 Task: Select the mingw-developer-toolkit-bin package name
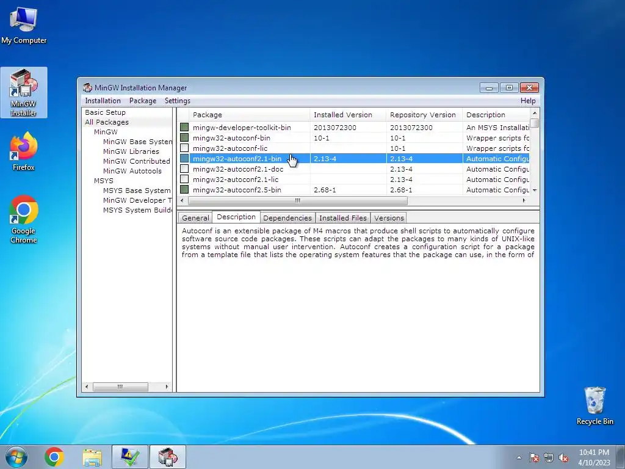coord(242,128)
